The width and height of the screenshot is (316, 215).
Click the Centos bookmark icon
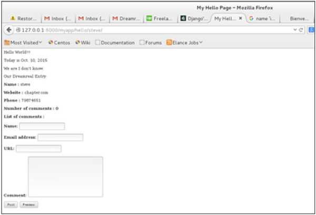click(51, 43)
